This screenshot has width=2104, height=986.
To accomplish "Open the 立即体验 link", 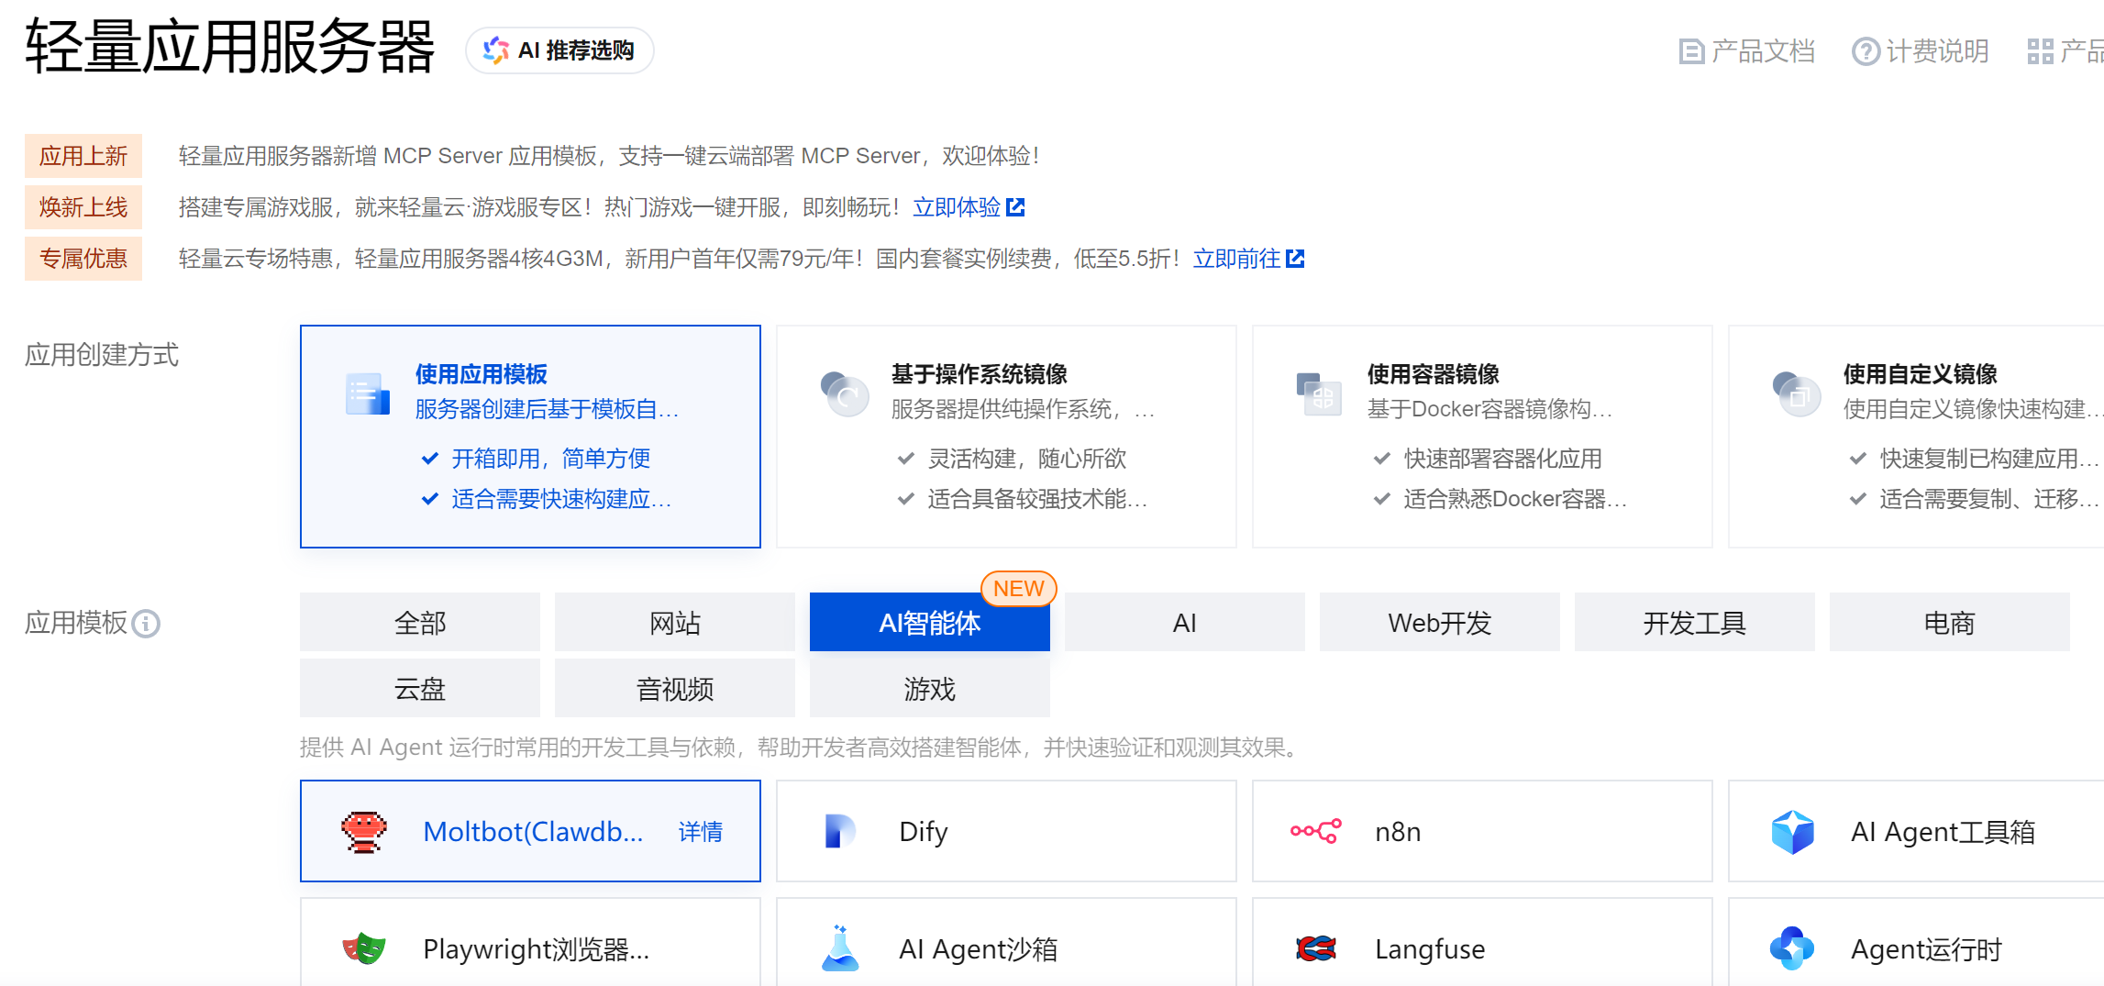I will [x=957, y=207].
